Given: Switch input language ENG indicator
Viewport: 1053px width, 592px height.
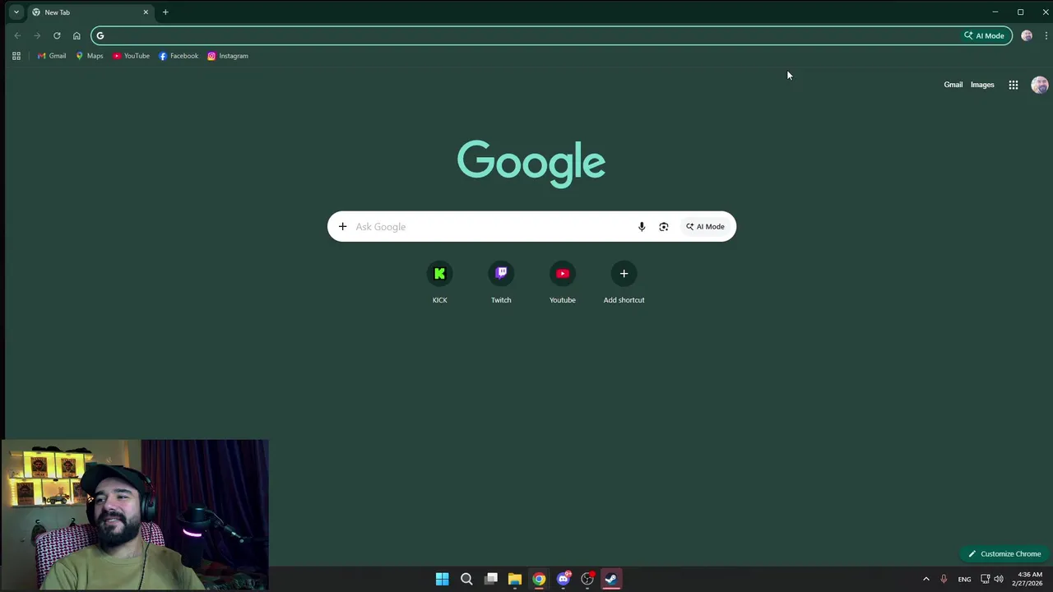Looking at the screenshot, I should 964,579.
